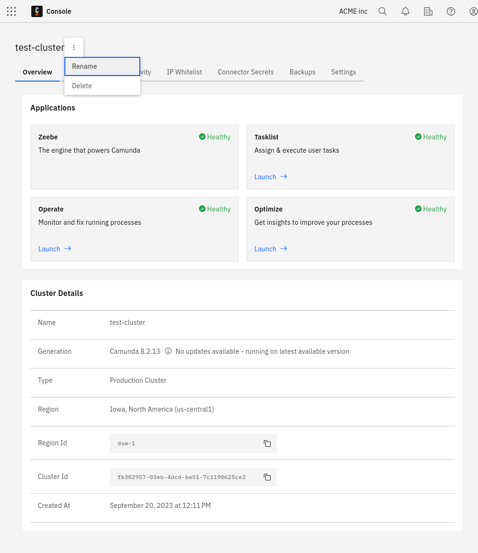Open the Connector Secrets tab
The height and width of the screenshot is (553, 478).
pos(245,72)
